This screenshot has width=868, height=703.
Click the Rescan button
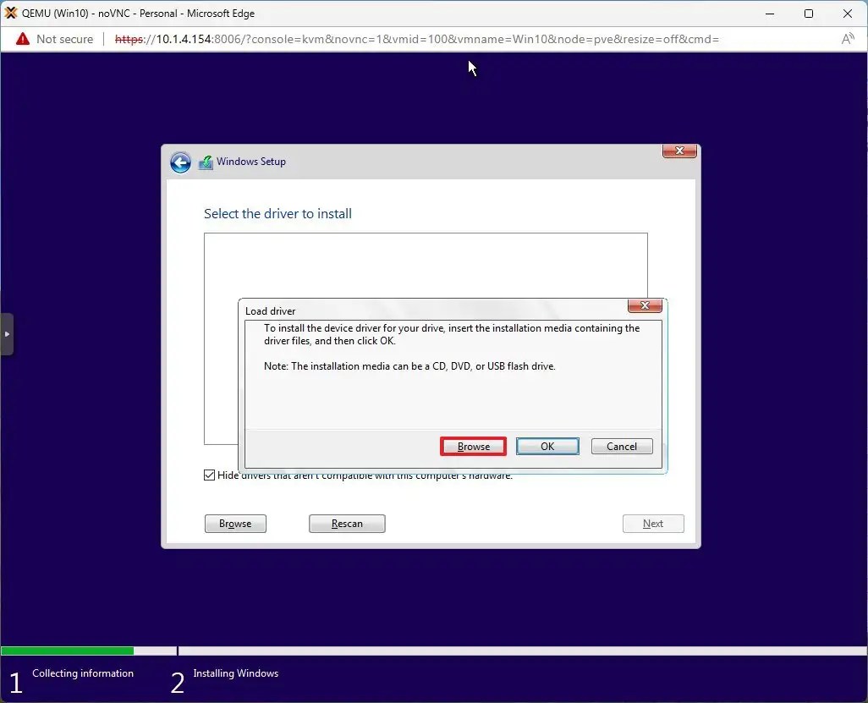click(347, 523)
